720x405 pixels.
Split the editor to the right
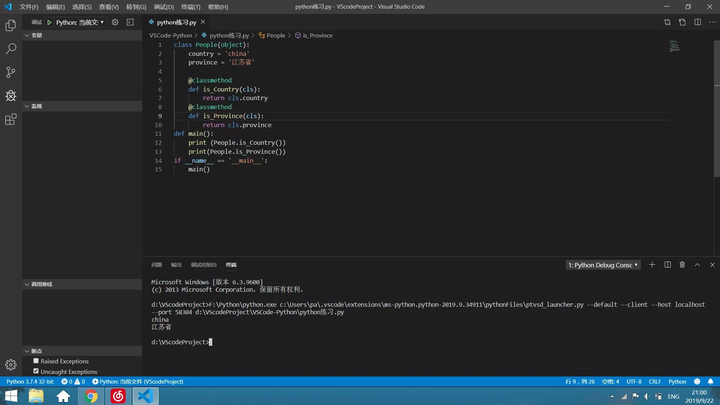coord(697,22)
